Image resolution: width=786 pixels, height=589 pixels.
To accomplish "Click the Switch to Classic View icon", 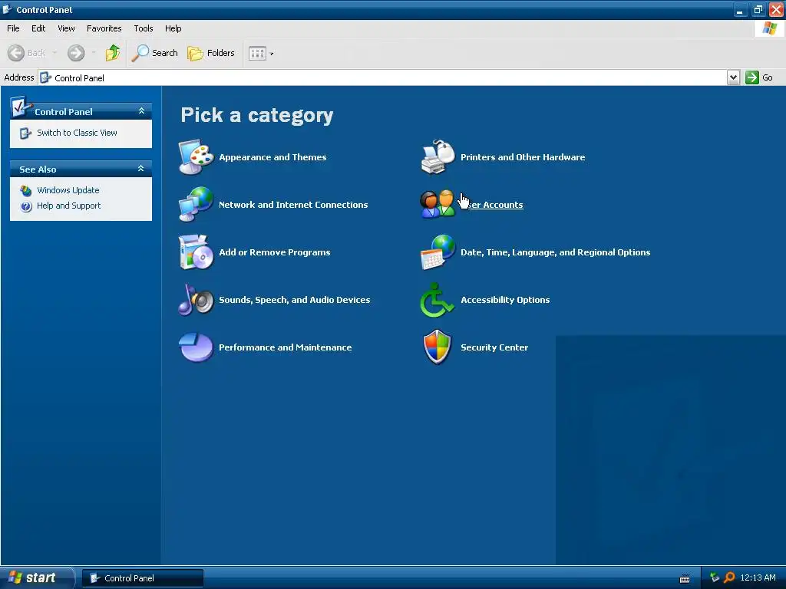I will click(x=25, y=133).
